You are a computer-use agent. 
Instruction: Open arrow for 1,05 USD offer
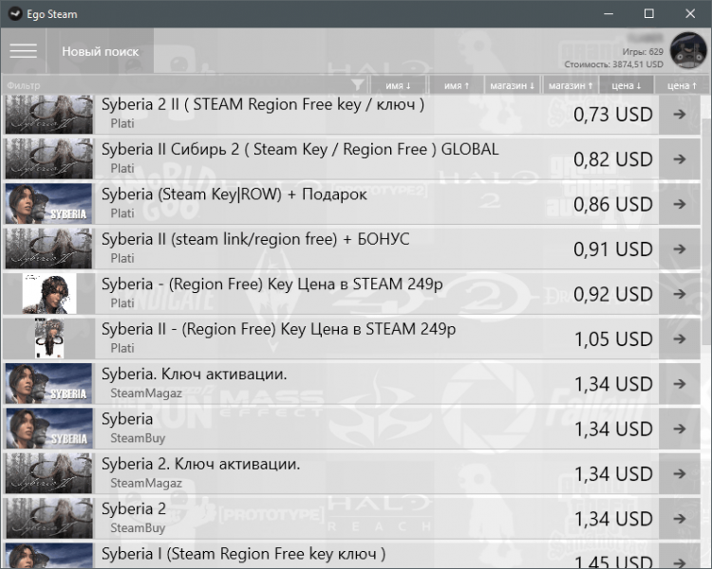pyautogui.click(x=680, y=339)
